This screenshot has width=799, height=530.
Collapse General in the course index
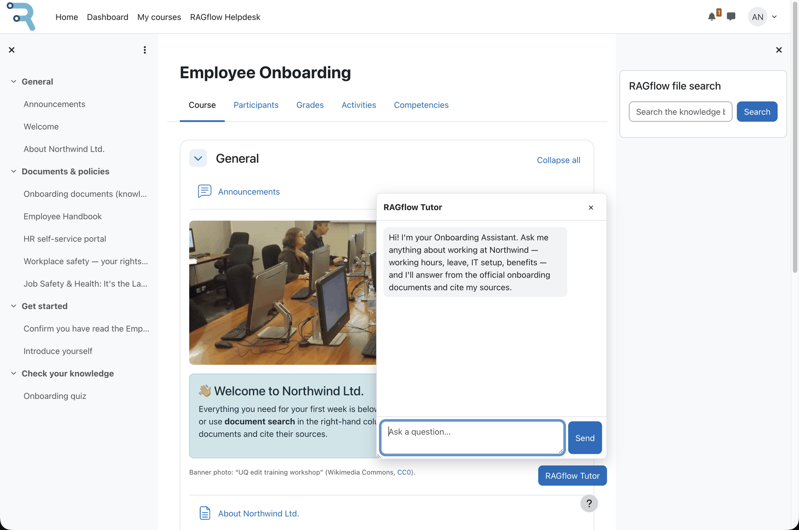pyautogui.click(x=13, y=81)
